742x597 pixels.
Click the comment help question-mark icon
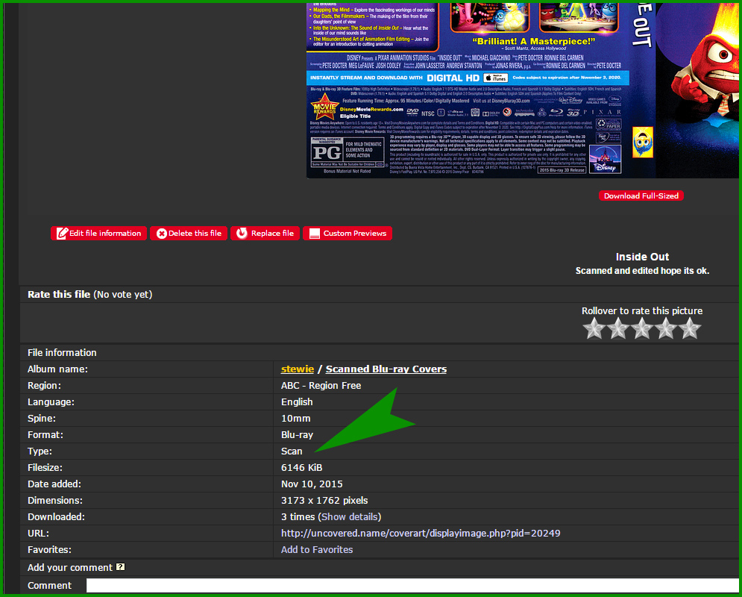pyautogui.click(x=121, y=567)
